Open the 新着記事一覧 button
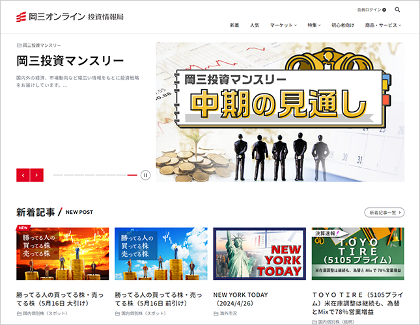This screenshot has width=420, height=325. click(x=384, y=213)
